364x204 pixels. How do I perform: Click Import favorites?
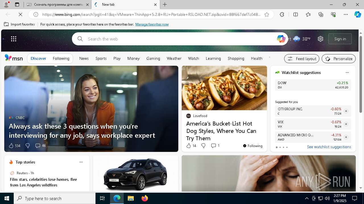pos(19,24)
